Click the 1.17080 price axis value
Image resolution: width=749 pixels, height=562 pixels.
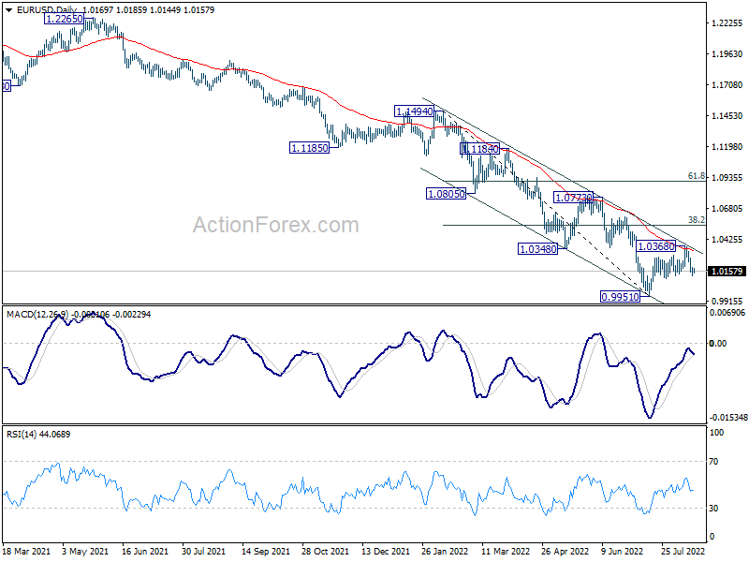pos(727,85)
